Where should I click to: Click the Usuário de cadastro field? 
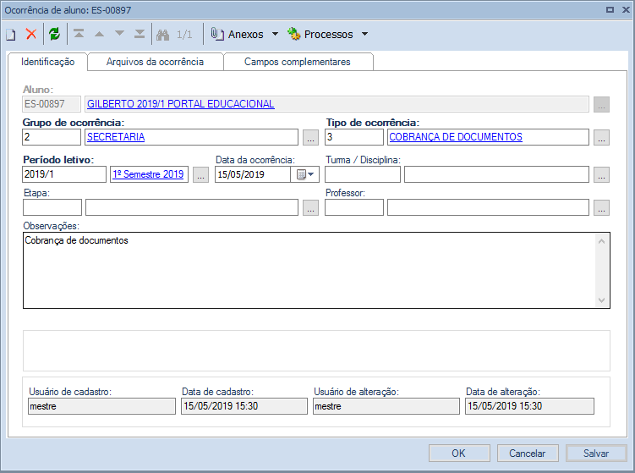(x=101, y=406)
